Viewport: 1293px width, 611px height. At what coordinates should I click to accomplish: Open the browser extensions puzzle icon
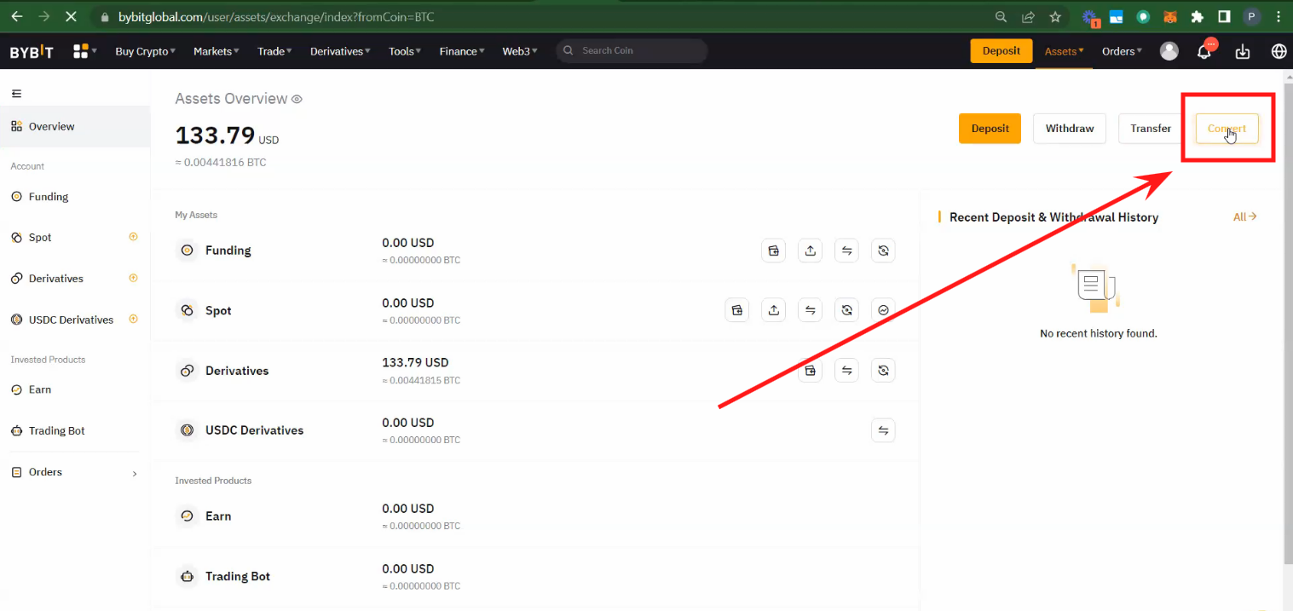point(1198,16)
